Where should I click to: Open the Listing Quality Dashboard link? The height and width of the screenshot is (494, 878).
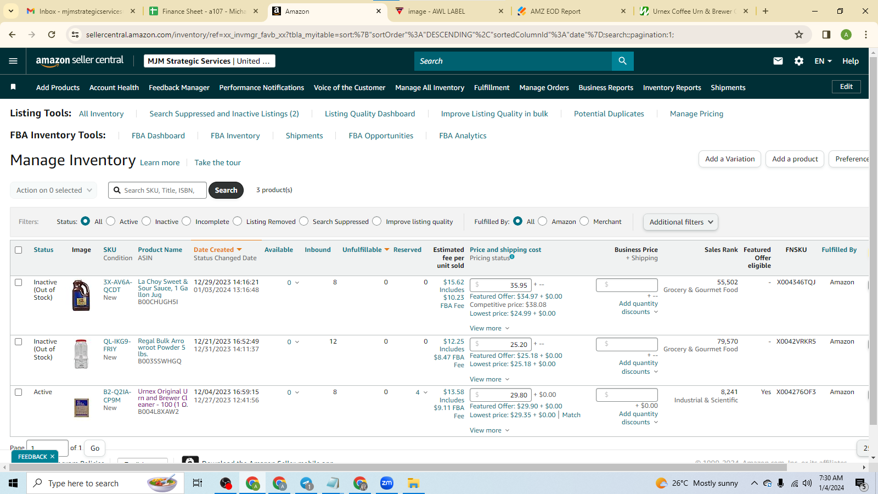click(370, 114)
